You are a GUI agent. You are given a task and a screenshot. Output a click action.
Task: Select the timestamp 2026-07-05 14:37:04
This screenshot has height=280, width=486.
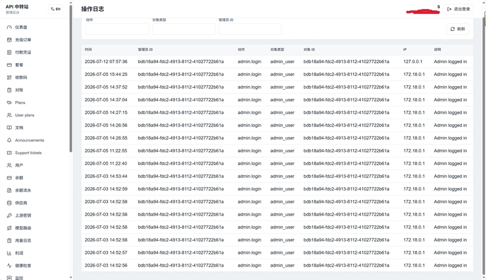(106, 100)
